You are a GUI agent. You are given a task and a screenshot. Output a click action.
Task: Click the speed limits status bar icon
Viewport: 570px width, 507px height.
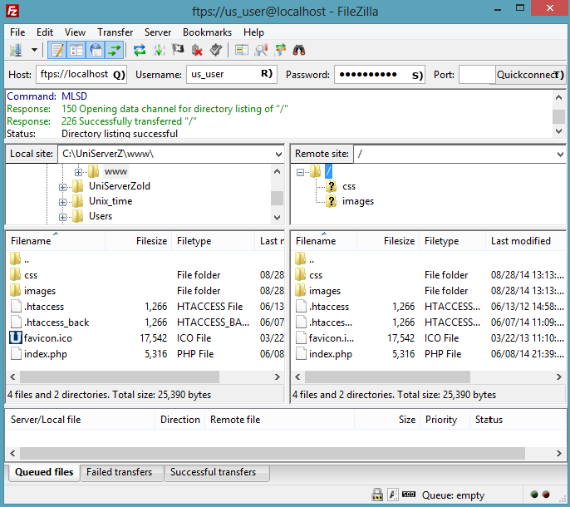coord(409,494)
